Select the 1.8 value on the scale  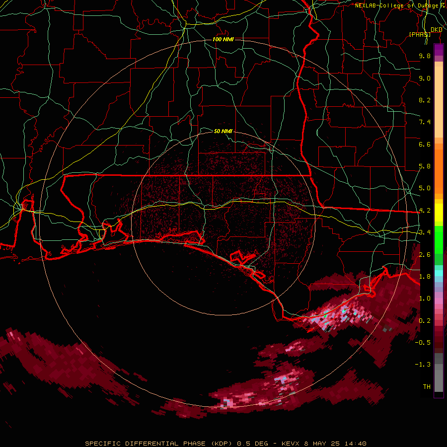point(425,277)
